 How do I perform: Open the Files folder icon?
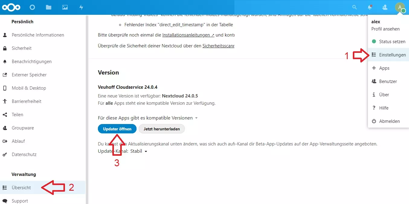click(x=49, y=7)
